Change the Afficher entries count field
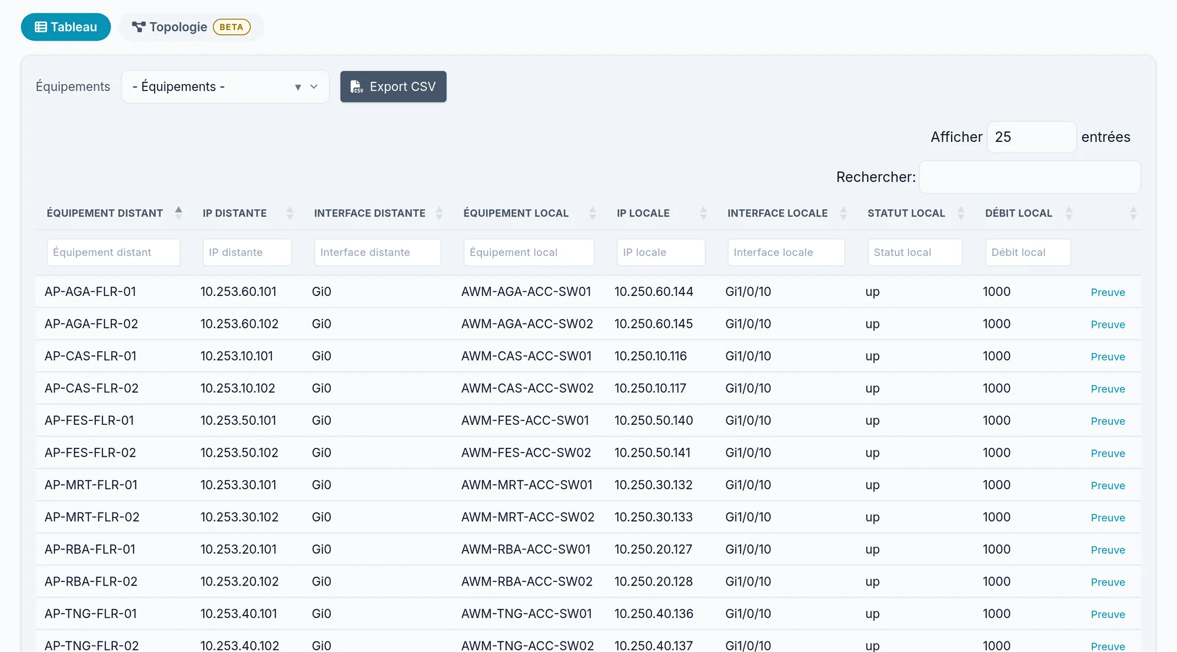The image size is (1177, 652). point(1032,137)
